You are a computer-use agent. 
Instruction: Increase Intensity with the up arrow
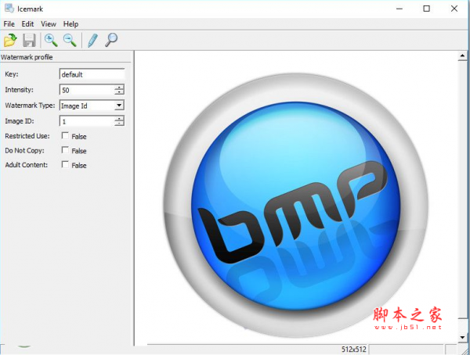119,87
